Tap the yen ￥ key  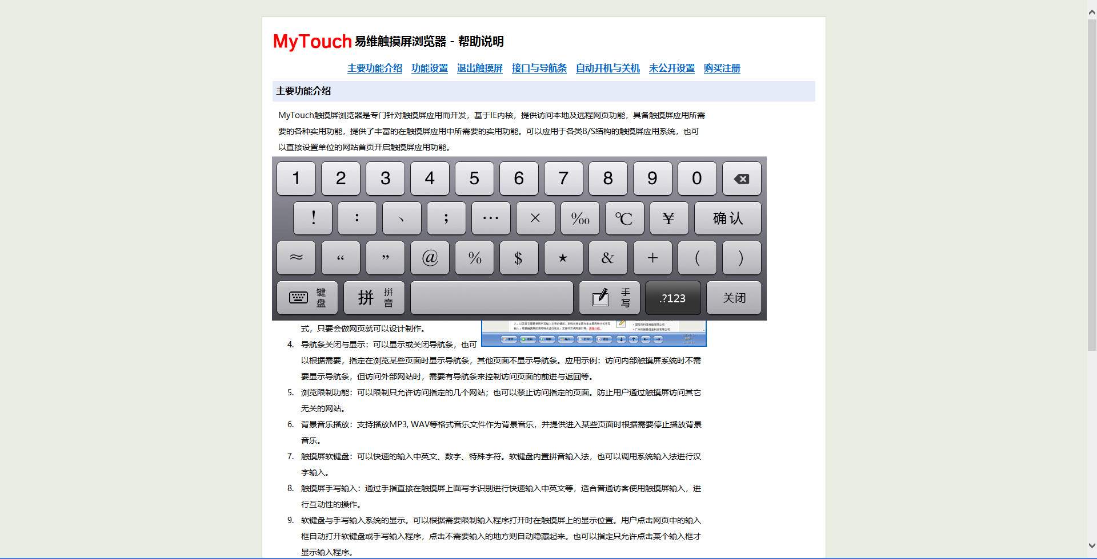(x=669, y=218)
